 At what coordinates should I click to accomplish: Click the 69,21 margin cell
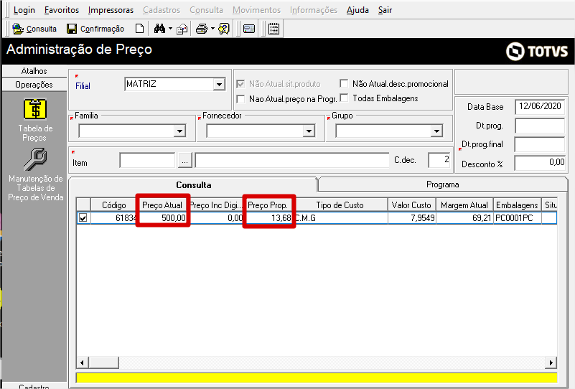[x=464, y=217]
